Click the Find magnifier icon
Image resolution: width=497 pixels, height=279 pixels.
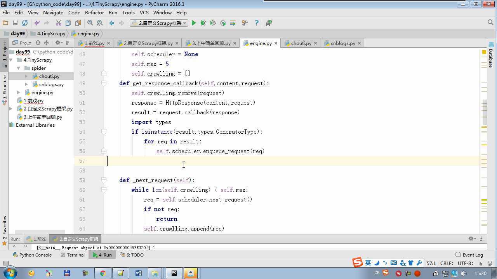pos(90,23)
